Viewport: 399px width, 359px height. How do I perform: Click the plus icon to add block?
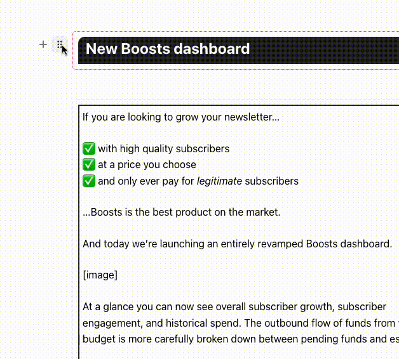43,44
